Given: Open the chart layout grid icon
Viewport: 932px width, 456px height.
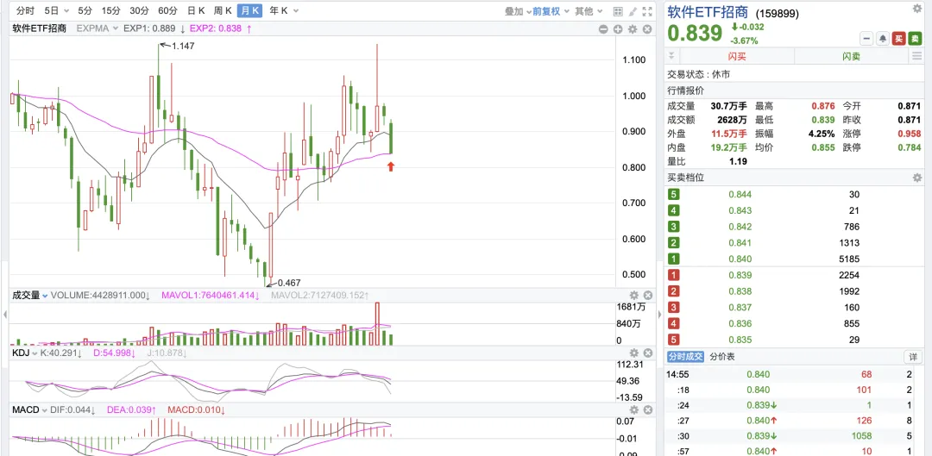Looking at the screenshot, I should pos(618,10).
